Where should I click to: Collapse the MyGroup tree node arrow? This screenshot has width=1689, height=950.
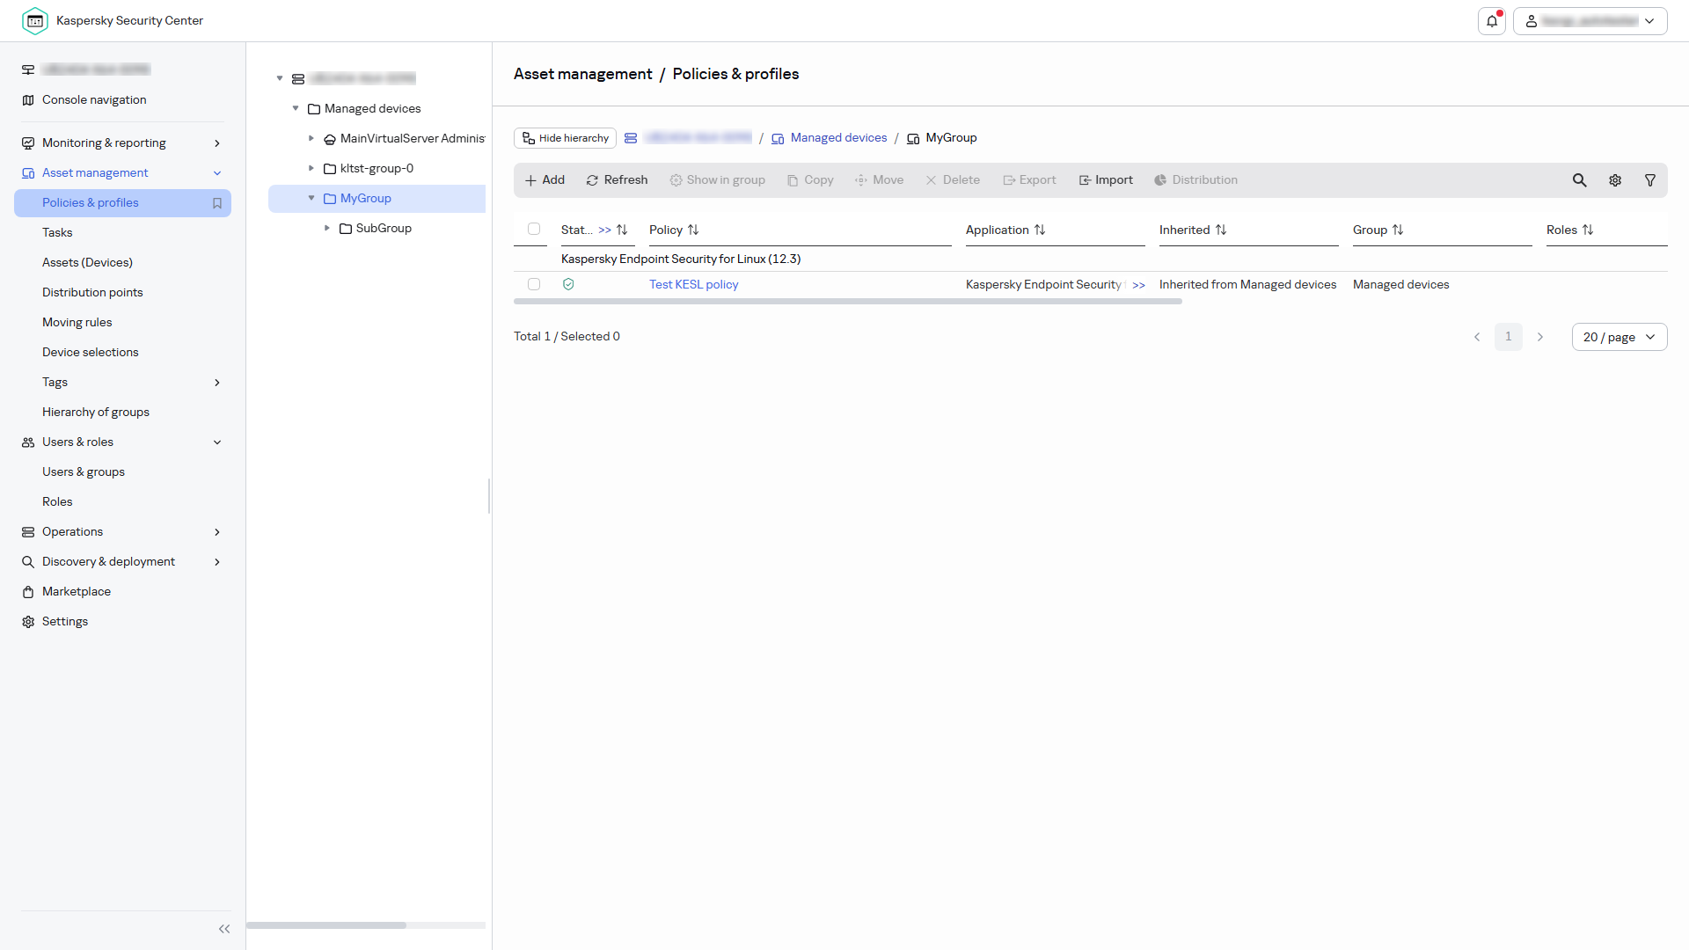pos(311,198)
